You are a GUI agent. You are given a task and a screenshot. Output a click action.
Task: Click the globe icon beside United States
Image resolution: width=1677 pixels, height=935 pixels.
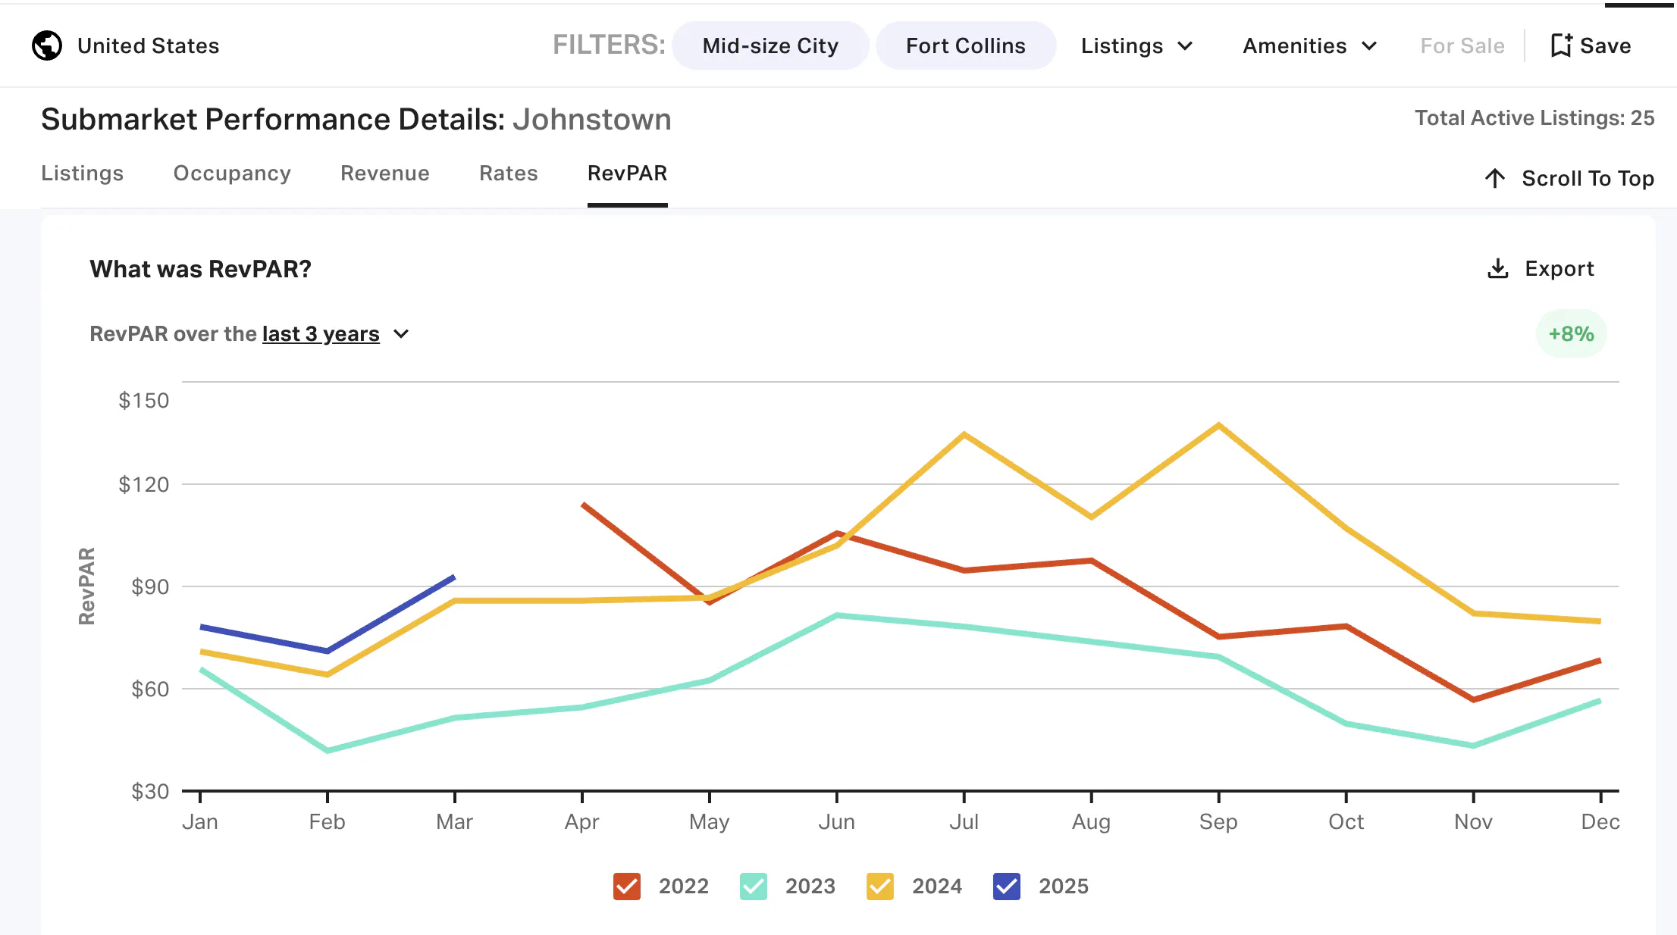pos(47,45)
